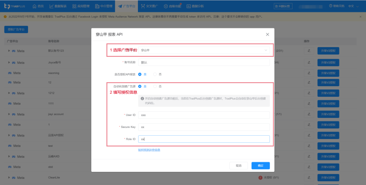Open the 中文 language dropdown
Image resolution: width=366 pixels, height=185 pixels.
pos(353,6)
